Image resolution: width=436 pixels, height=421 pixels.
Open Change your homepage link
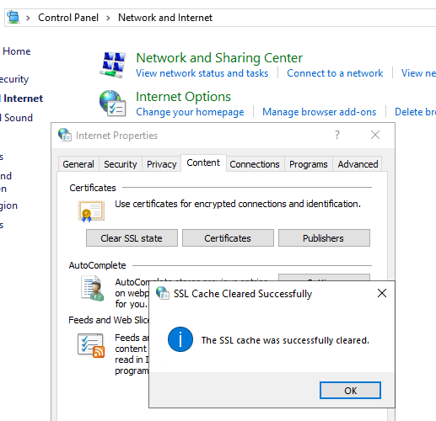click(190, 112)
